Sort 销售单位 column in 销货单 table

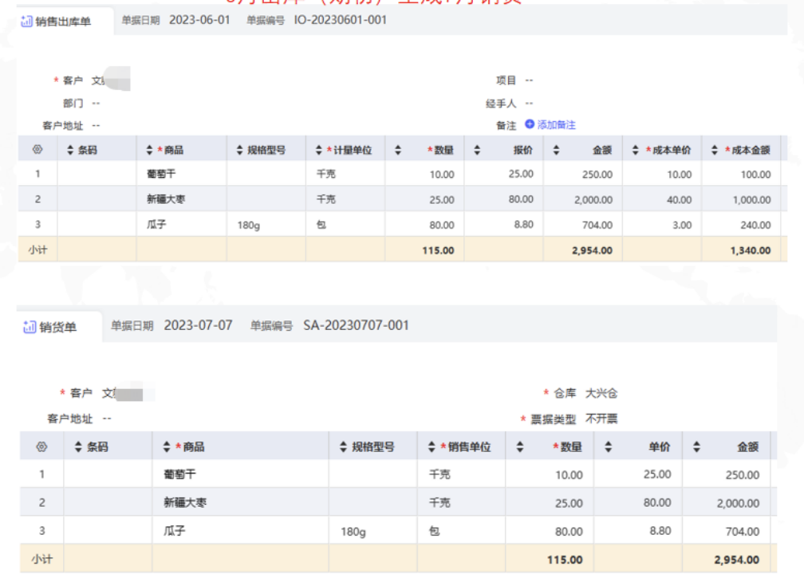click(432, 447)
